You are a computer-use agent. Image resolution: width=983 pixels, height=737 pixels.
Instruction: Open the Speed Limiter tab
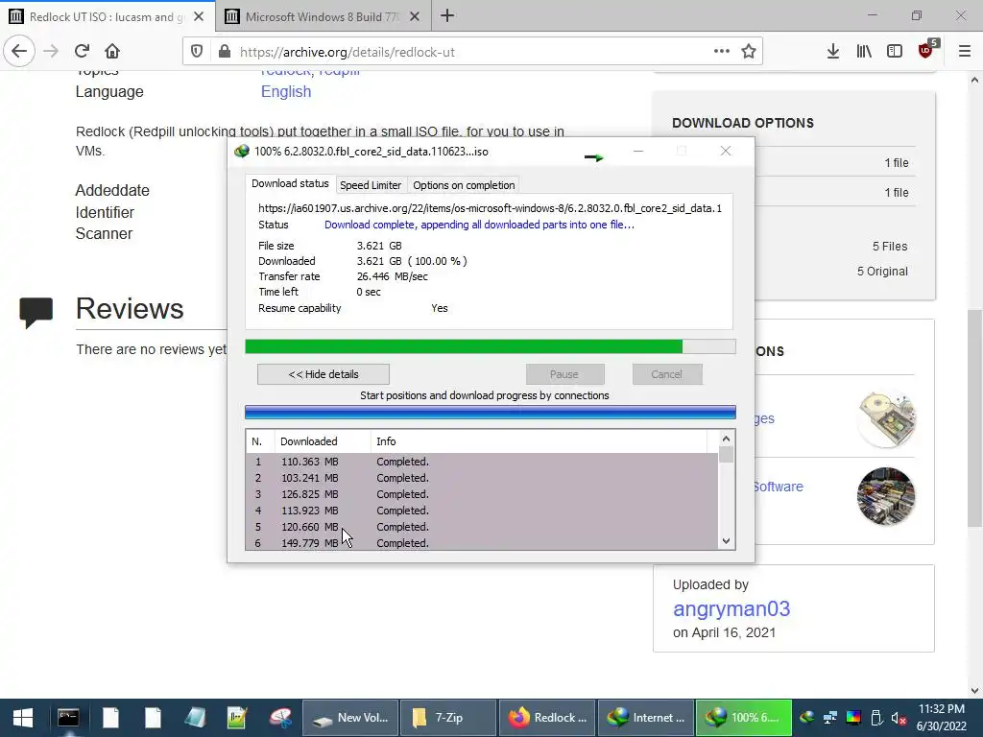click(371, 185)
